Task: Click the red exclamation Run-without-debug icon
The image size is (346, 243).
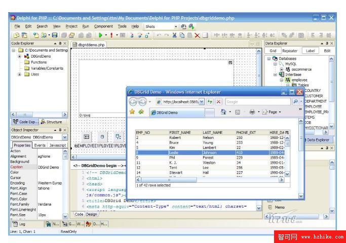Action: click(x=111, y=35)
